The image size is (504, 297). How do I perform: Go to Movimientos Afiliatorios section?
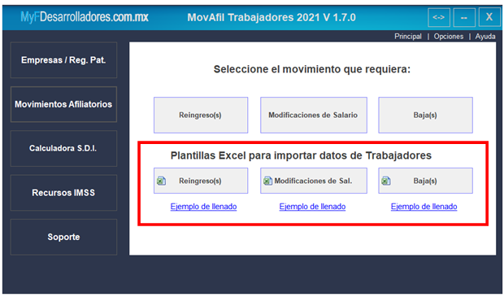63,104
